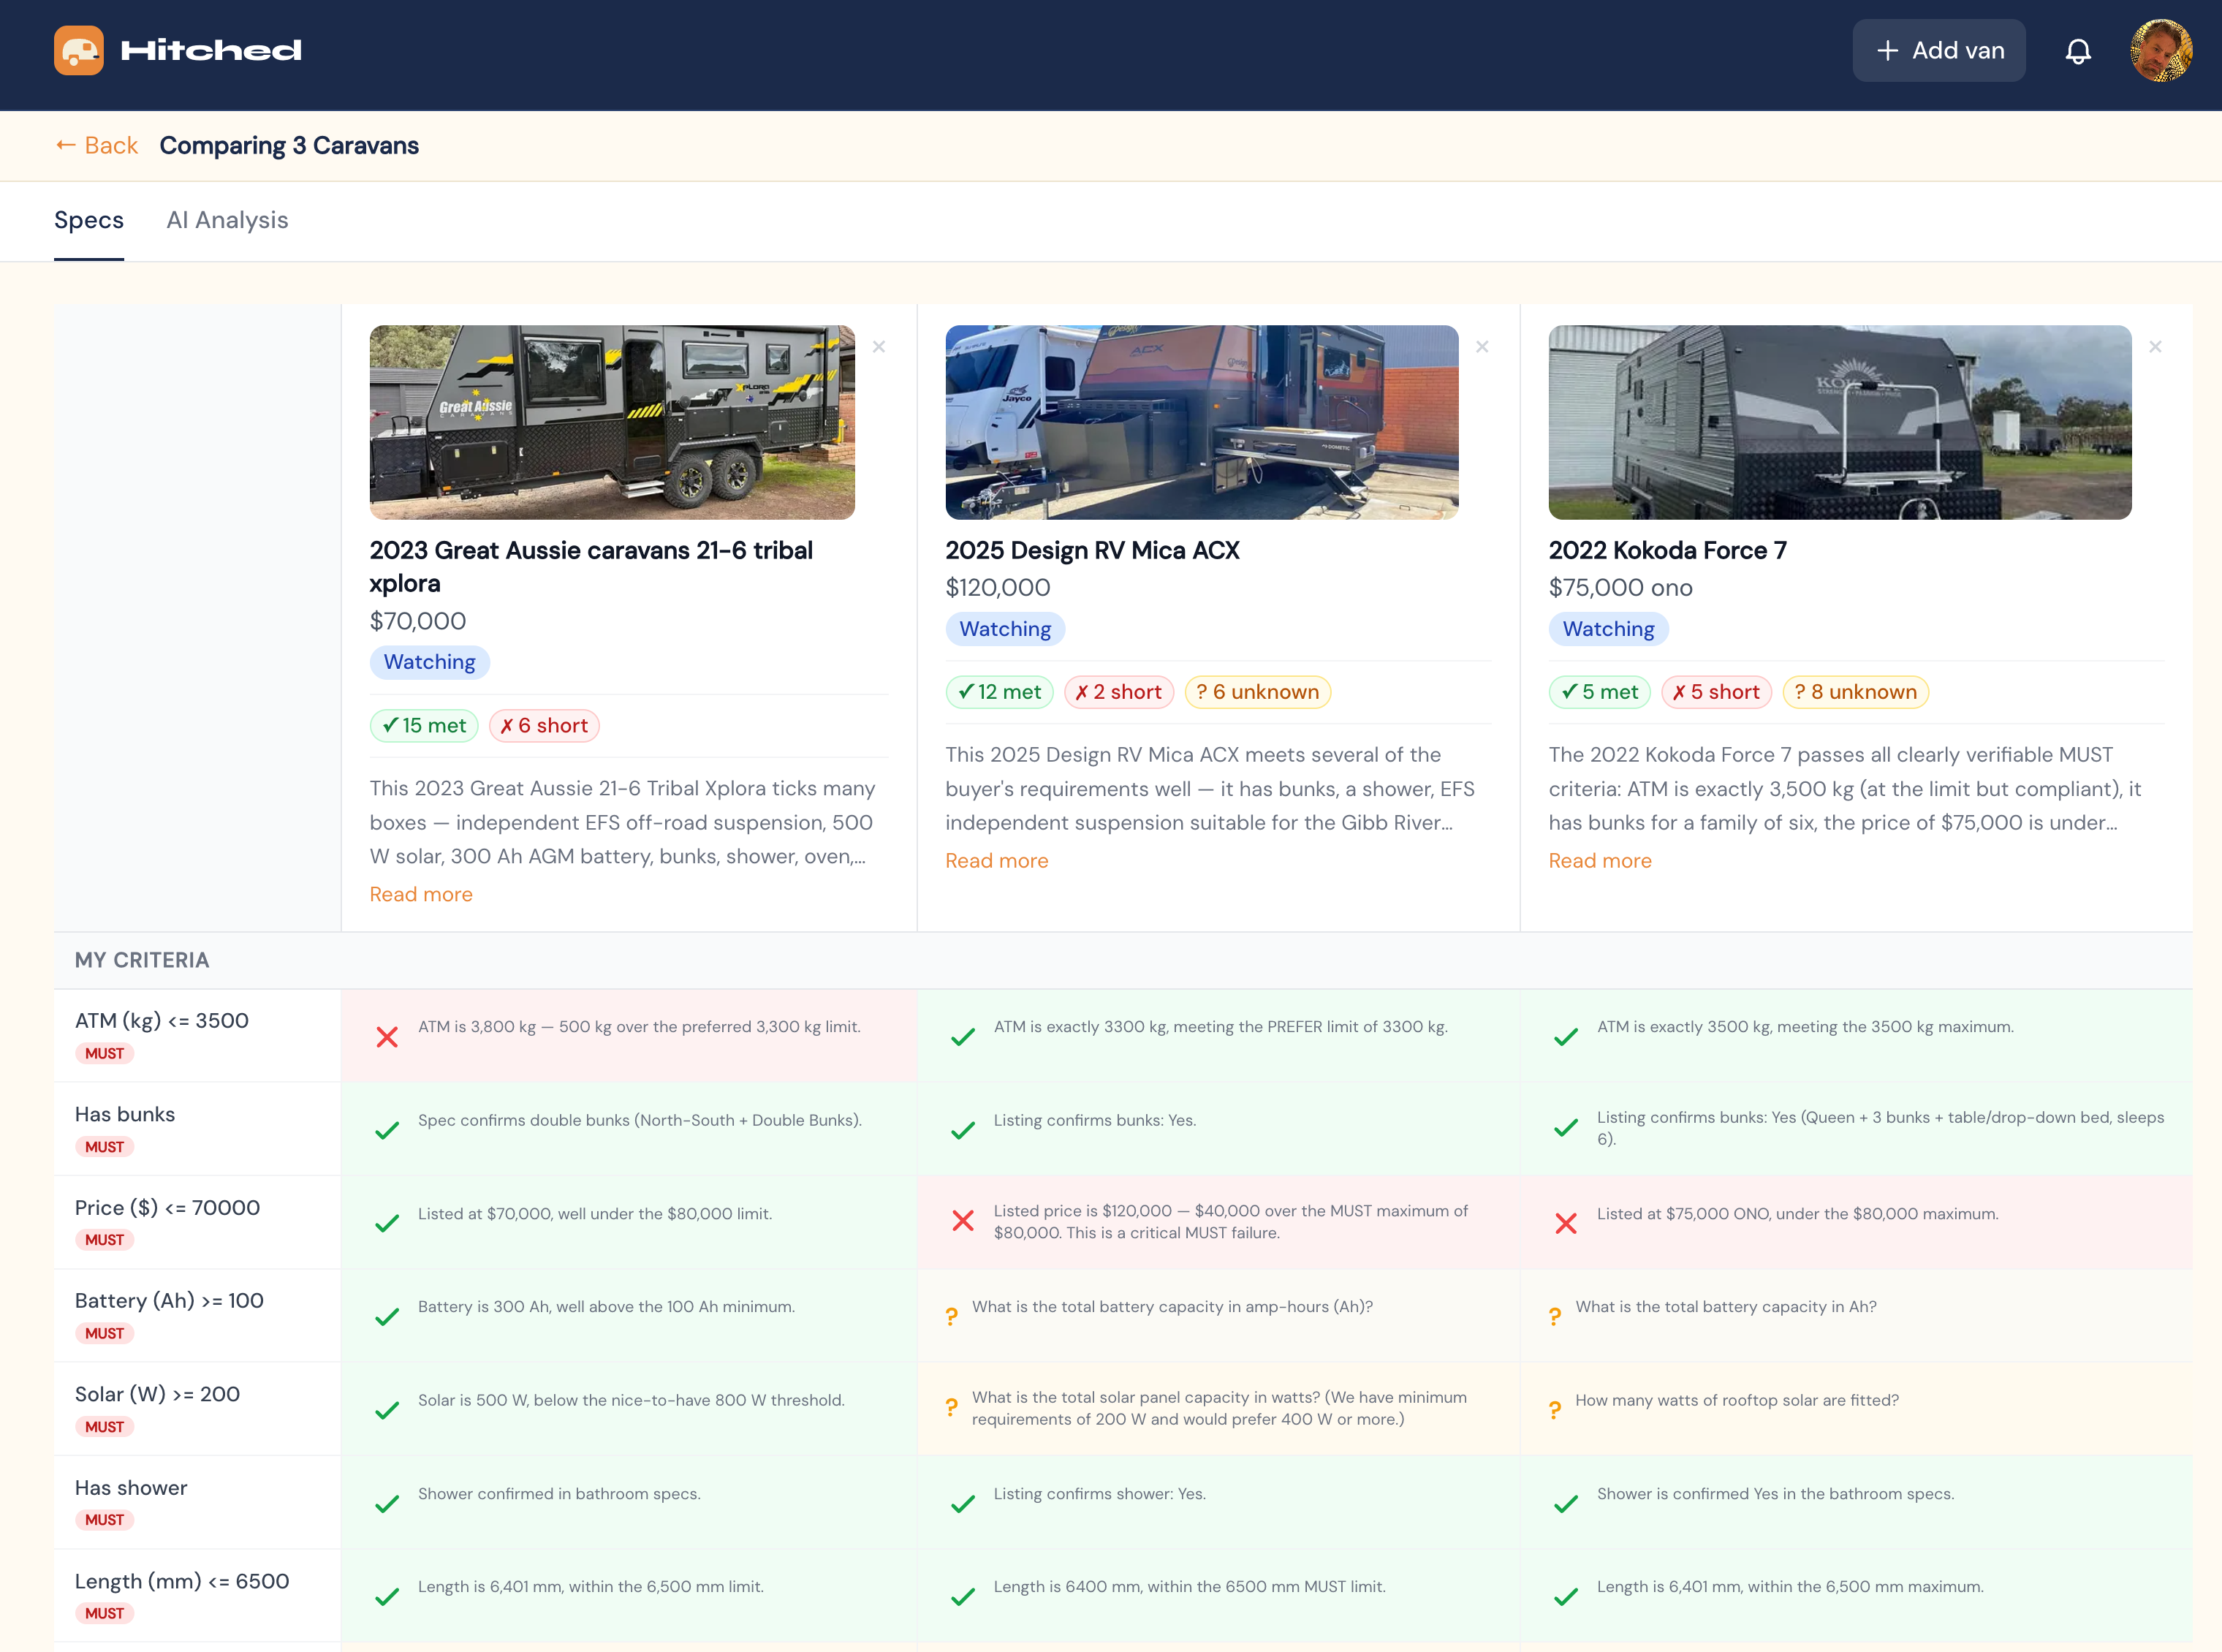The width and height of the screenshot is (2222, 1652).
Task: Expand Read more for Design RV Mica ACX
Action: [x=996, y=861]
